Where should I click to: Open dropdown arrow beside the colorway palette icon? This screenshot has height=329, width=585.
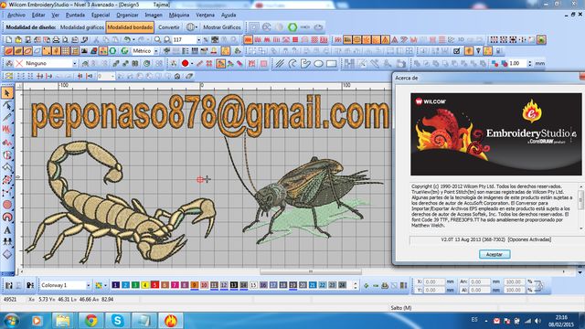(x=105, y=285)
